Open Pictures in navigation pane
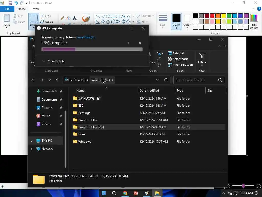Image resolution: width=262 pixels, height=197 pixels. click(47, 108)
